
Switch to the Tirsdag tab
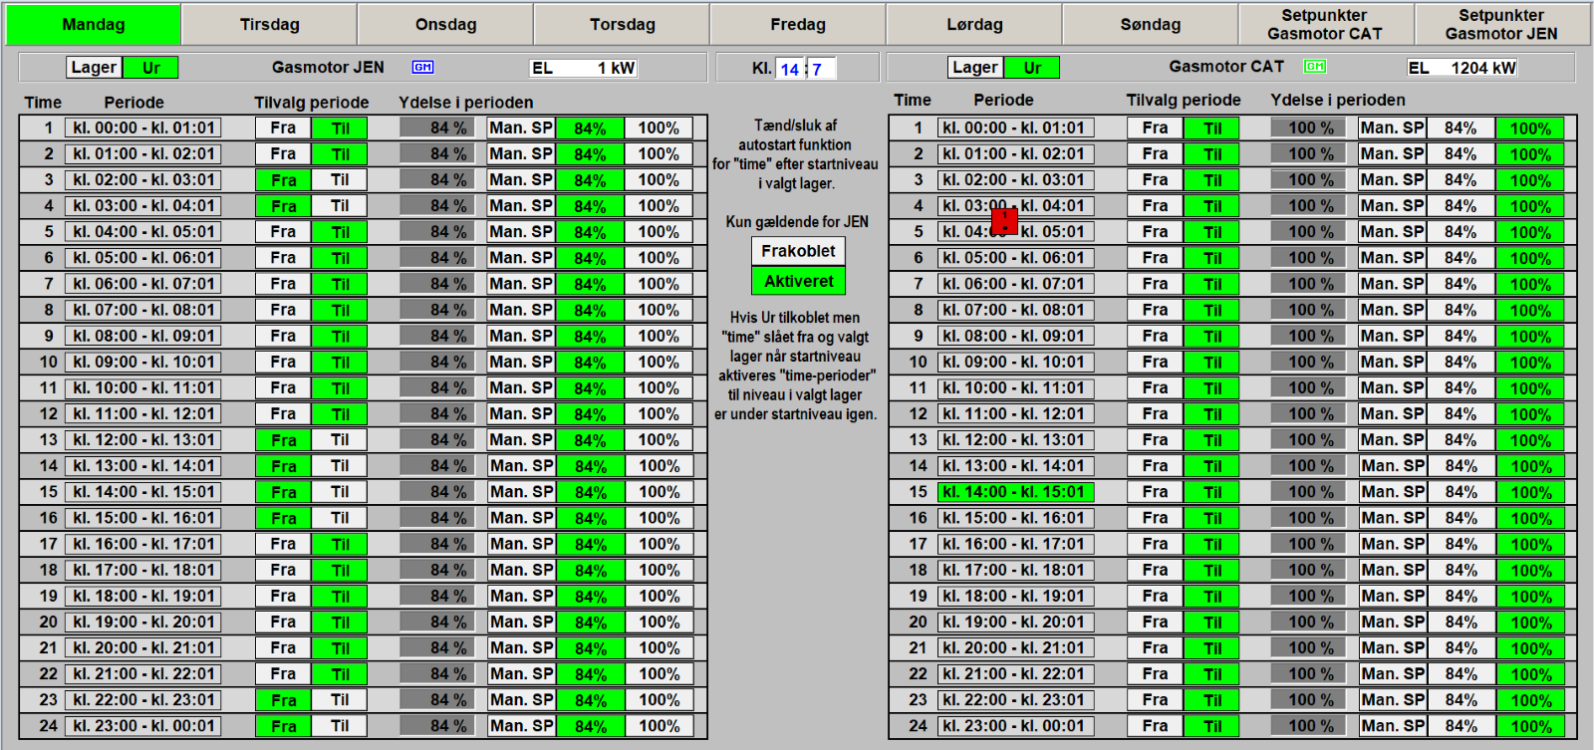269,25
